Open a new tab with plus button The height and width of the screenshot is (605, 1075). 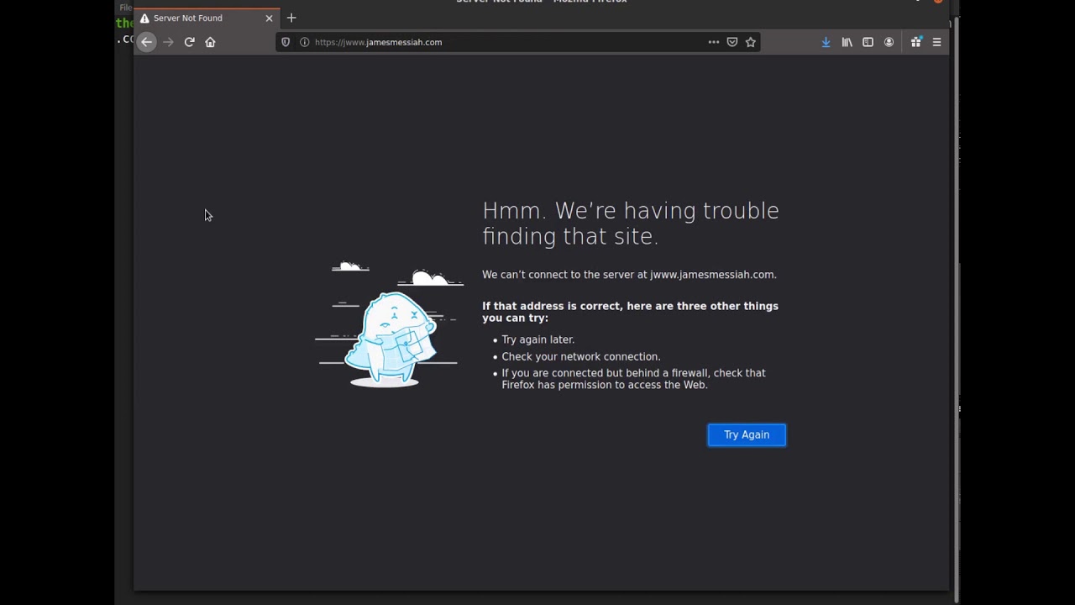tap(291, 18)
